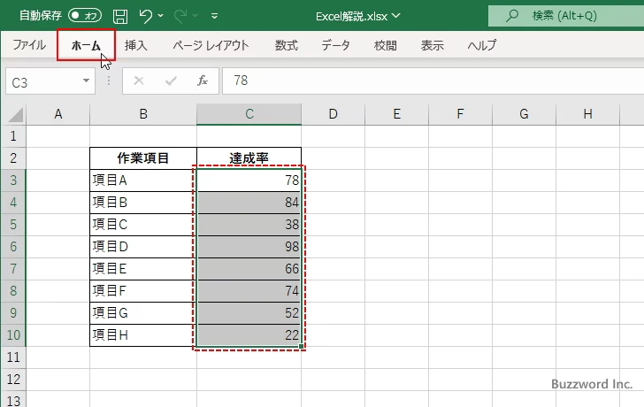Click the cell with value 52
Viewport: 644px width, 407px height.
[x=249, y=313]
